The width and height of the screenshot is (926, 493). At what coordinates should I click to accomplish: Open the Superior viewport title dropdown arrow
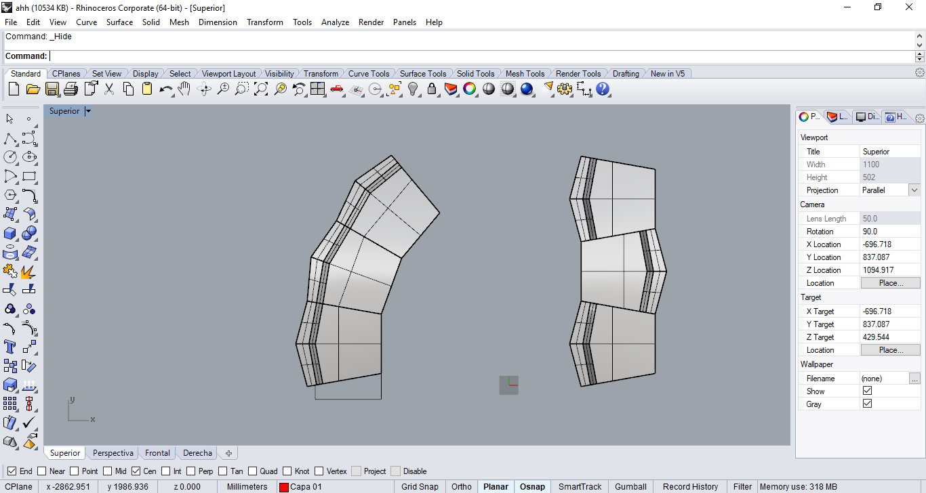(88, 111)
